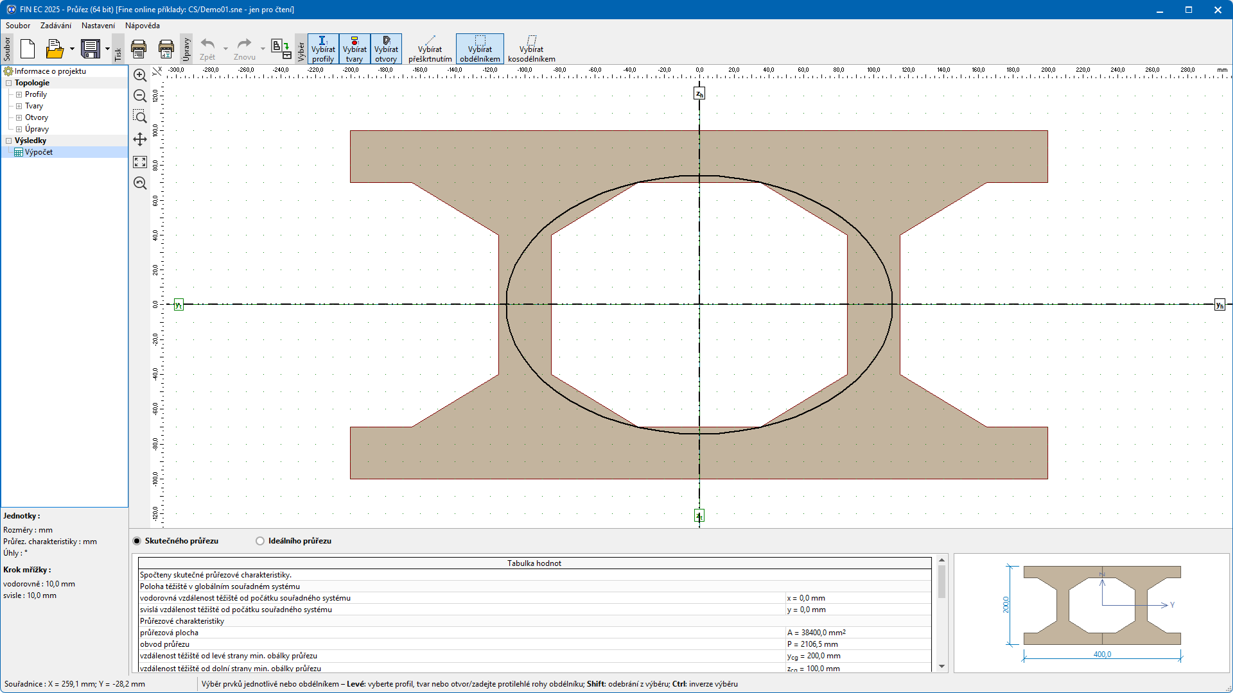
Task: Toggle the Vybírat profily selection button
Action: tap(323, 49)
